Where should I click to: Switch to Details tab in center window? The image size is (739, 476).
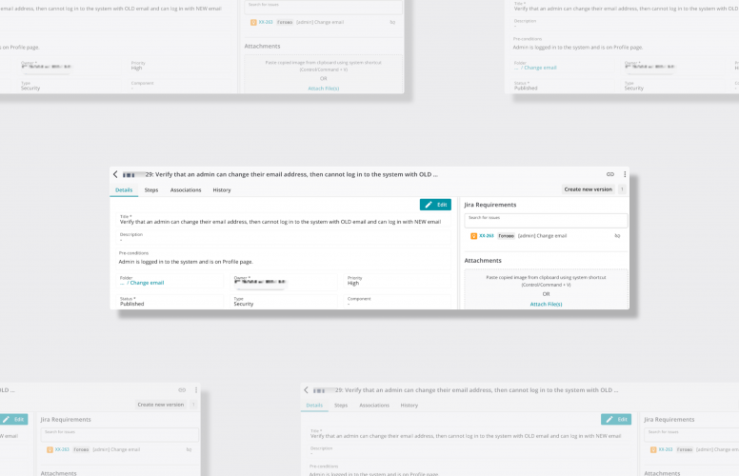pos(124,190)
